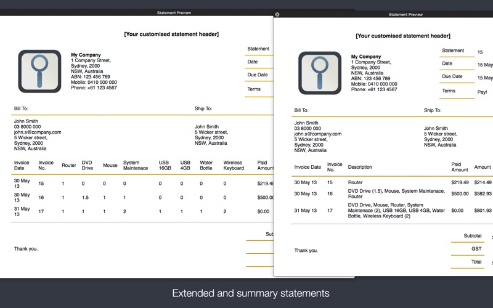Click 'Subtotal' label in front window
The height and width of the screenshot is (308, 493).
click(472, 236)
